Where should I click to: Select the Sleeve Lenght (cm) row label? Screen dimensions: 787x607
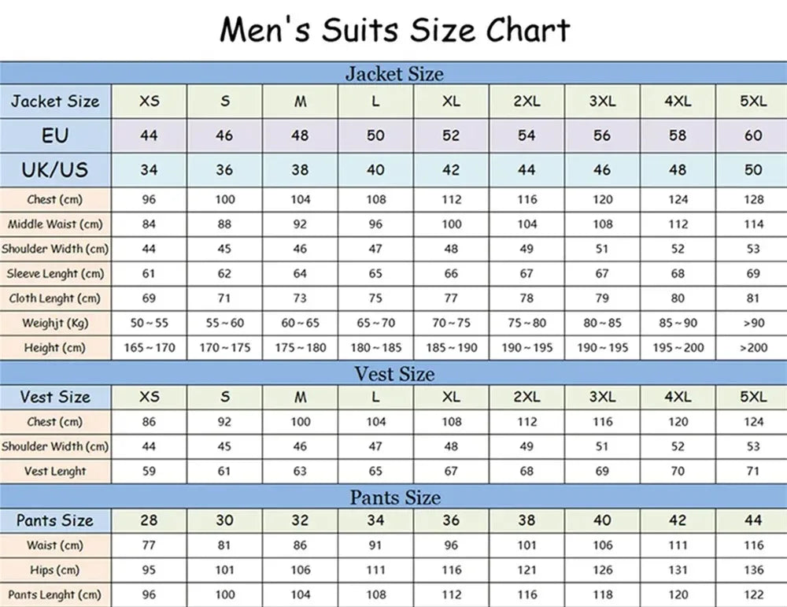pyautogui.click(x=55, y=274)
